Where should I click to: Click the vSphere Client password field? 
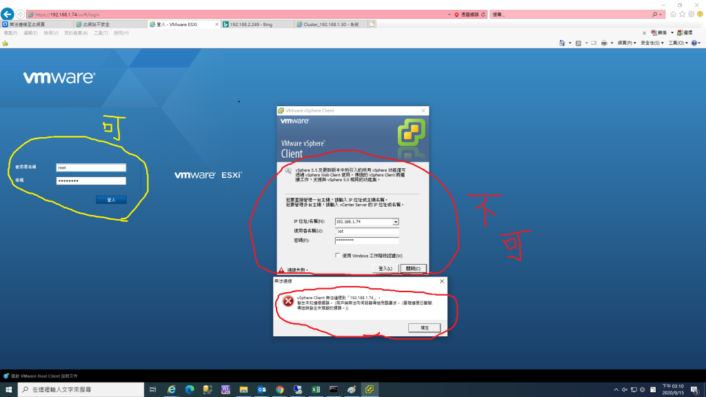(367, 241)
